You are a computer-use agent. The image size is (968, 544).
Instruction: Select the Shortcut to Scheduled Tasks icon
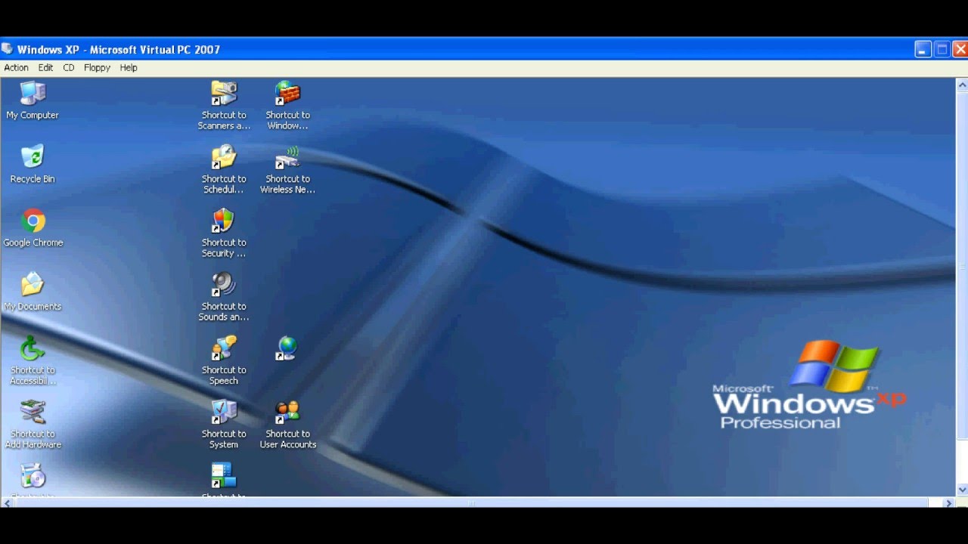[224, 169]
